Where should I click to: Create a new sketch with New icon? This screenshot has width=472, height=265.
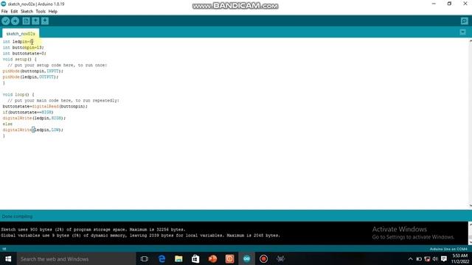coord(27,21)
